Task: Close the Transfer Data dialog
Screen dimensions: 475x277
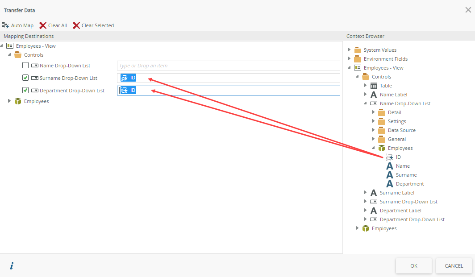Action: click(x=468, y=10)
